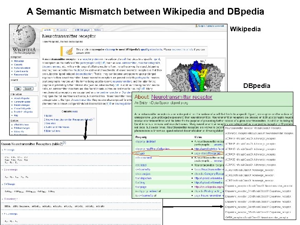The height and width of the screenshot is (225, 300).
Task: Jump to See also contents entry
Action: (50, 123)
